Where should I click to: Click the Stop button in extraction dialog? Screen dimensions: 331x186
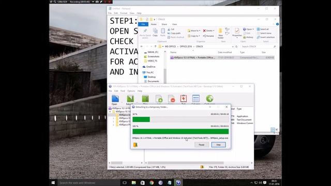[x=218, y=145]
